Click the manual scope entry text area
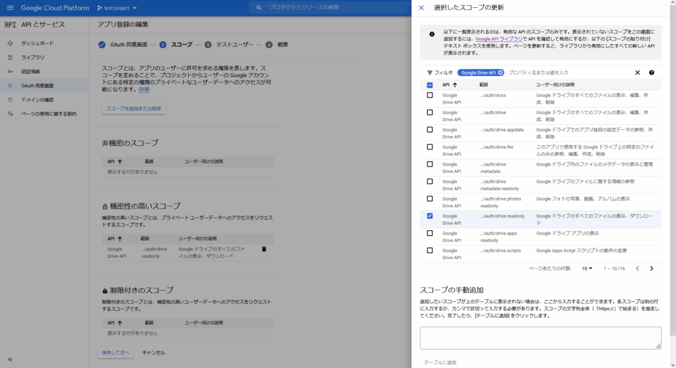This screenshot has width=676, height=368. tap(540, 338)
